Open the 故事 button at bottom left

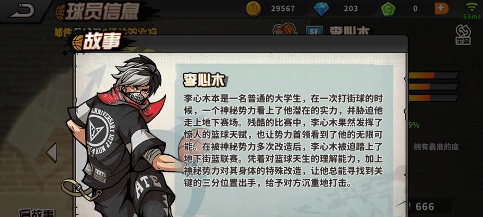tap(36, 213)
